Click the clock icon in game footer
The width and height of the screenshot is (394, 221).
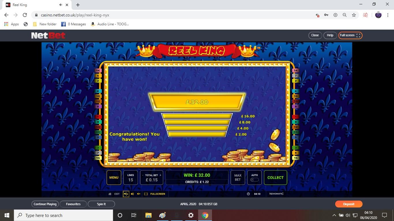coord(248,194)
